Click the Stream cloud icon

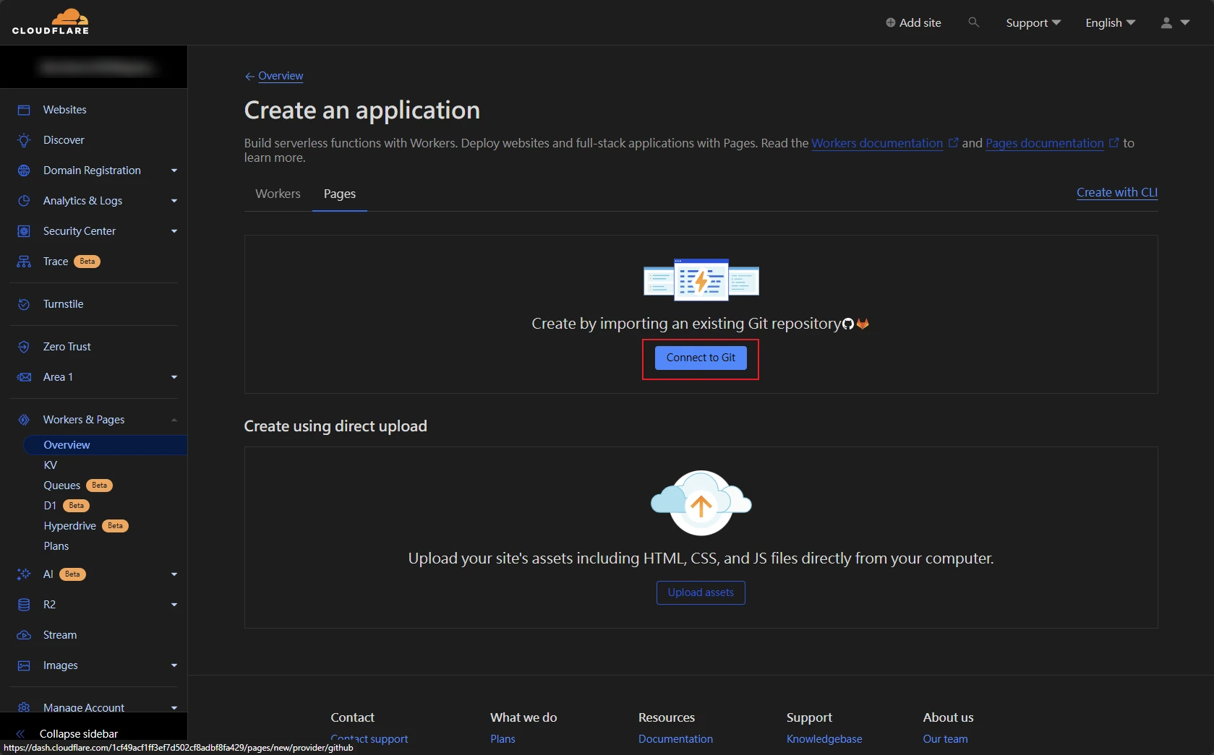click(24, 635)
